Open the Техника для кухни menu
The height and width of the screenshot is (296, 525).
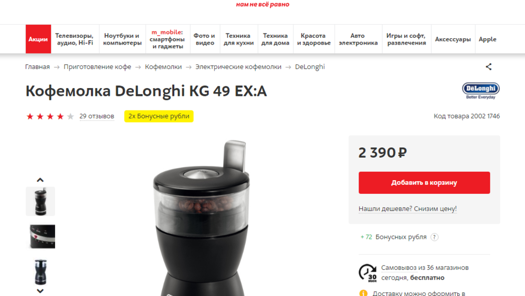[238, 39]
